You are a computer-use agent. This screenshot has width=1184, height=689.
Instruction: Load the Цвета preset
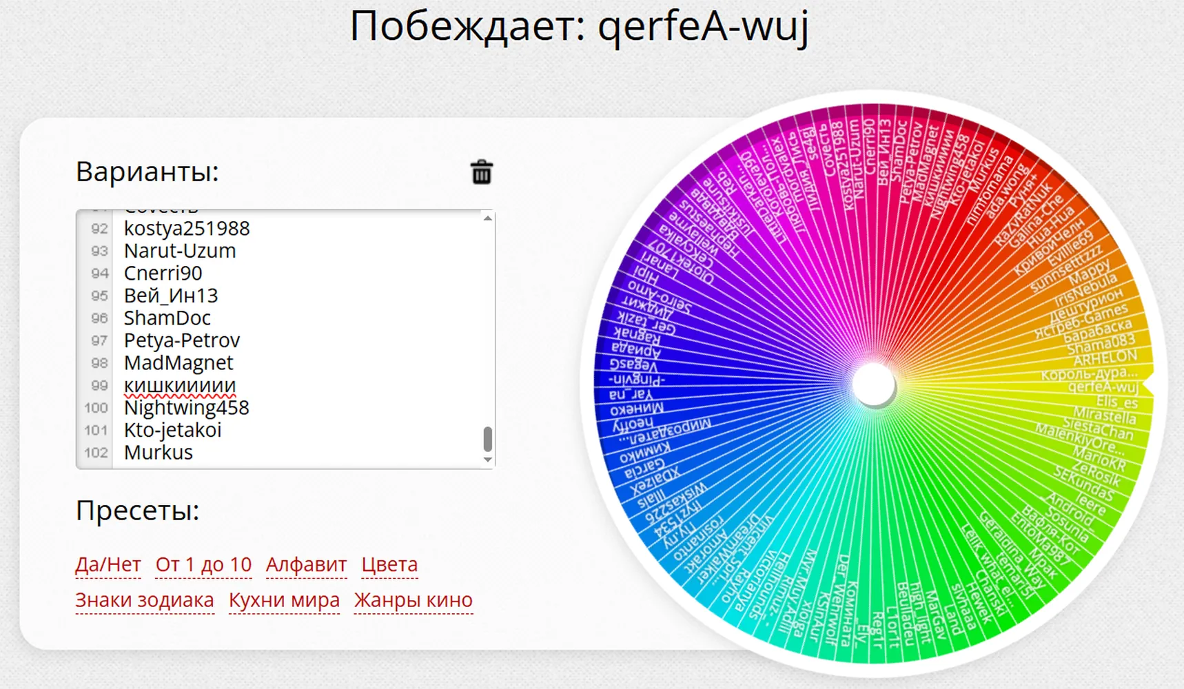pos(390,564)
